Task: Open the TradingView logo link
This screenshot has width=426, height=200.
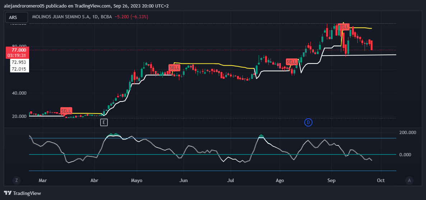Action: tap(23, 193)
